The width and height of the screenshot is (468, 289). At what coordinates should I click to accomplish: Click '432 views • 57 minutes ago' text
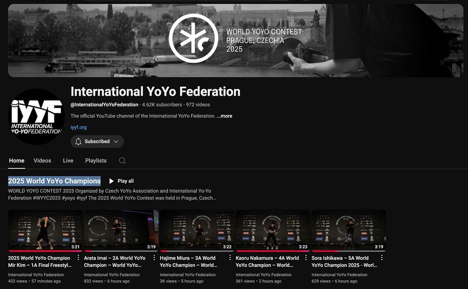pos(34,281)
